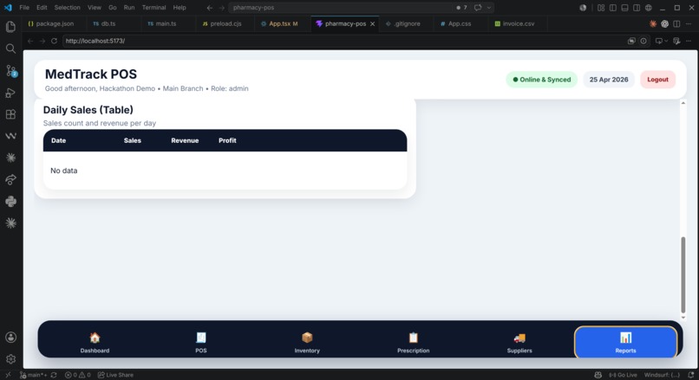Close the pharmacy-pos preview tab
This screenshot has width=699, height=380.
372,24
